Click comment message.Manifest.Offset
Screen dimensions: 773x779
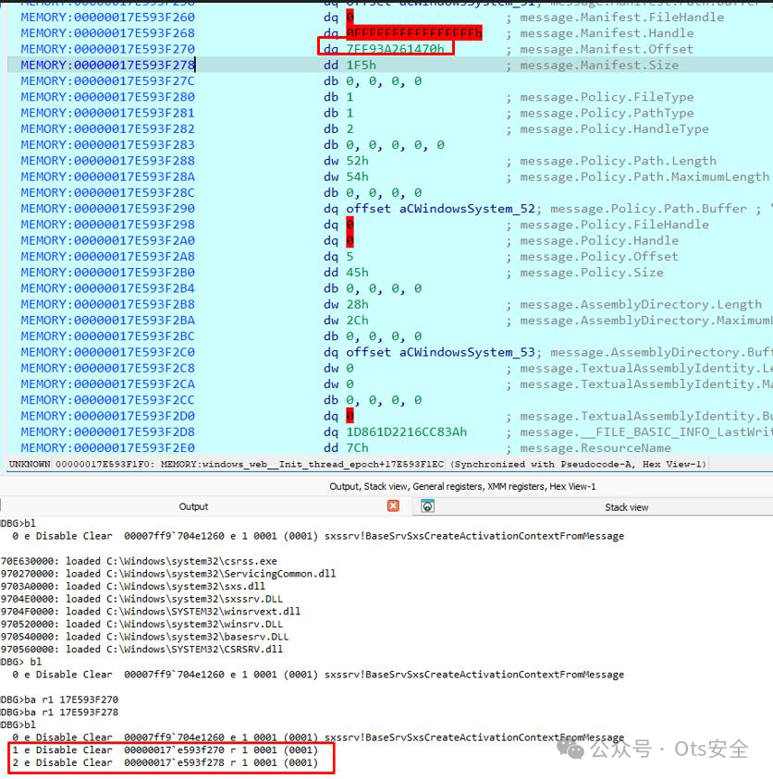click(607, 49)
